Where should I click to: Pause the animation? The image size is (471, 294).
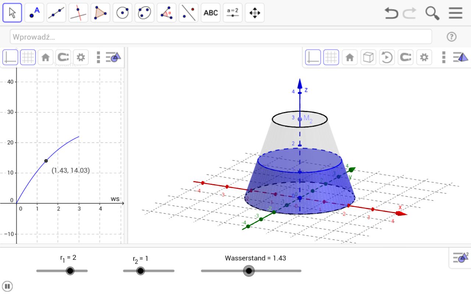(7, 286)
